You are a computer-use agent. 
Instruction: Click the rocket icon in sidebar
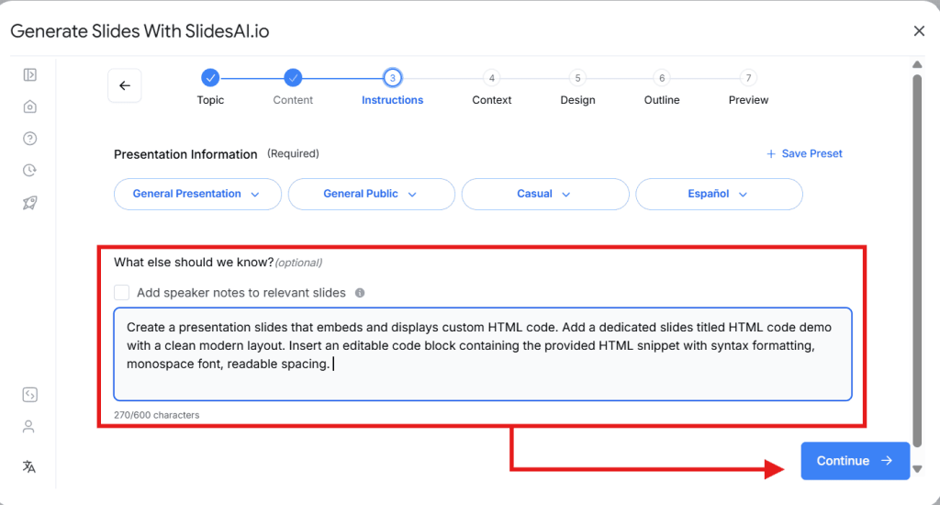click(x=29, y=203)
